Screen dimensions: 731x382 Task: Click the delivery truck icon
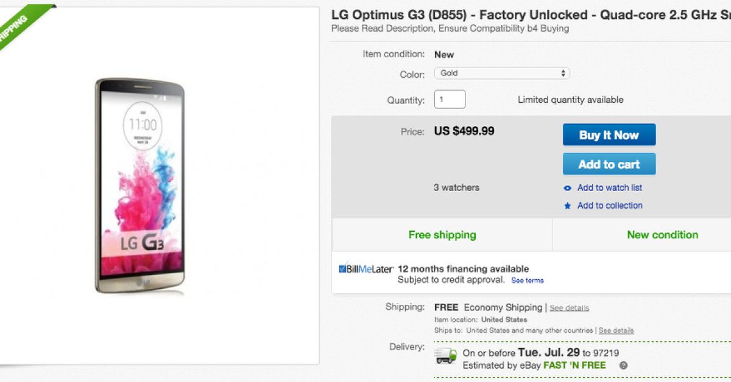point(446,356)
